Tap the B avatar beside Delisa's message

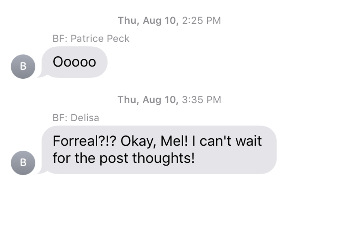tap(23, 163)
